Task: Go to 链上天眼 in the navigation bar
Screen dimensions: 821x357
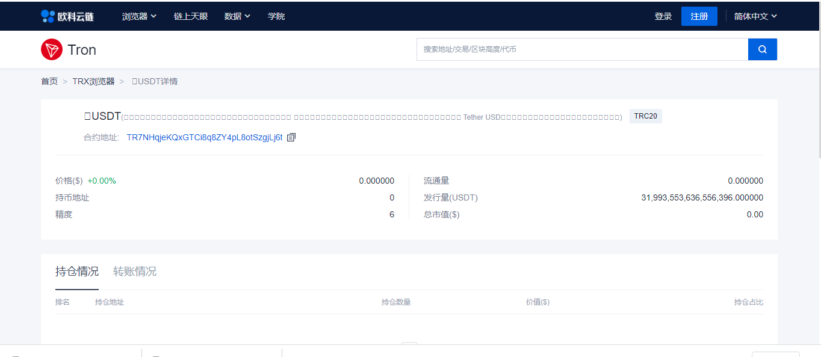Action: (x=191, y=16)
